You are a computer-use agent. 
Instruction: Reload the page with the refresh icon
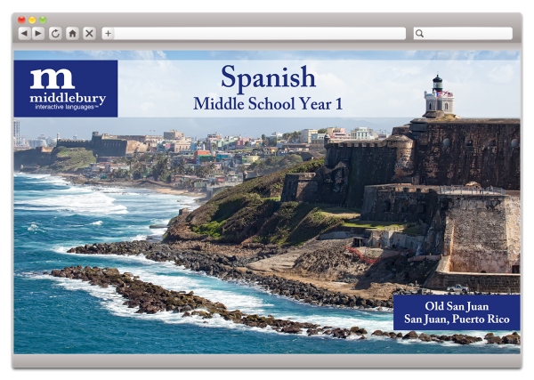[55, 33]
